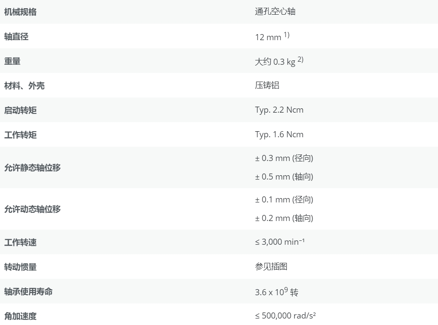Click the 工作转矩 label
Image resolution: width=438 pixels, height=325 pixels.
click(x=20, y=135)
